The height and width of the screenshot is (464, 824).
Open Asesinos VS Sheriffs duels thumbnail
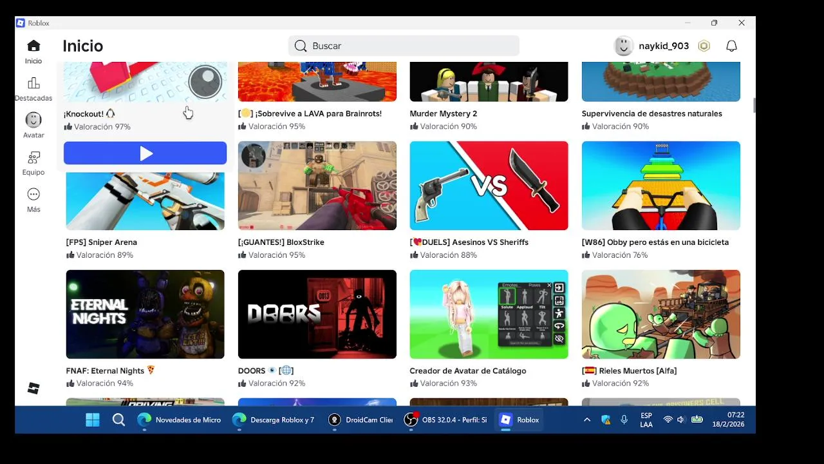point(489,186)
